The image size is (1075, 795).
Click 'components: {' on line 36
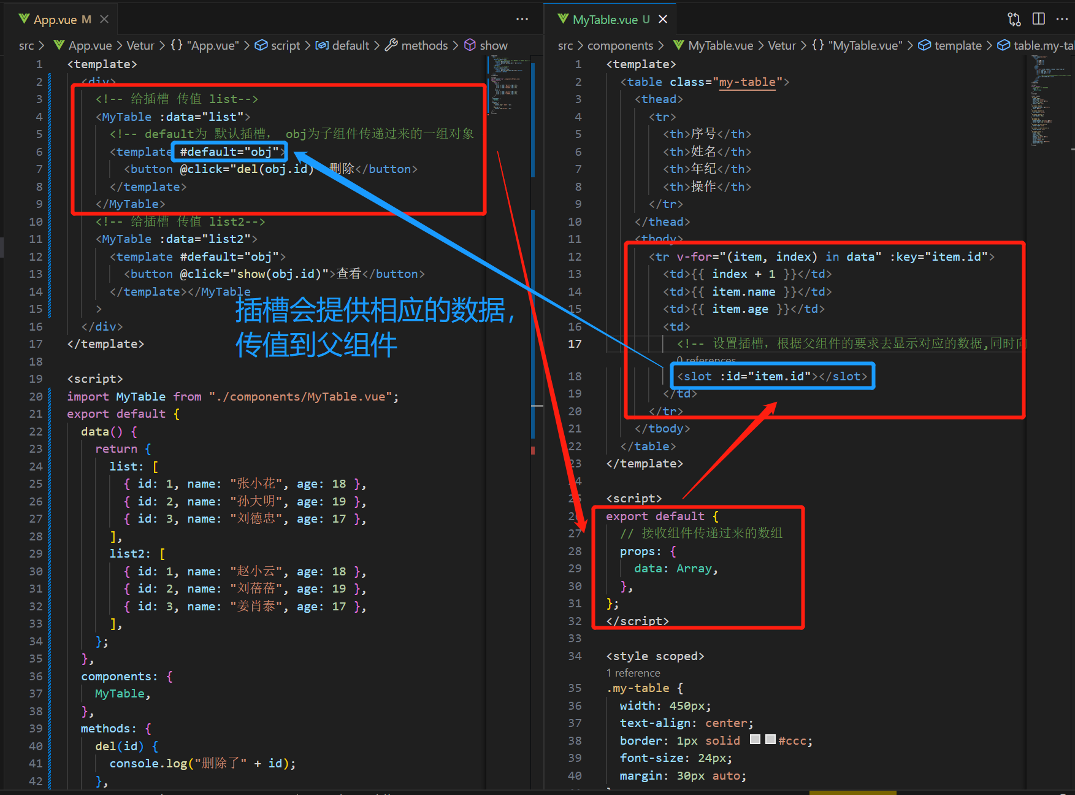127,677
